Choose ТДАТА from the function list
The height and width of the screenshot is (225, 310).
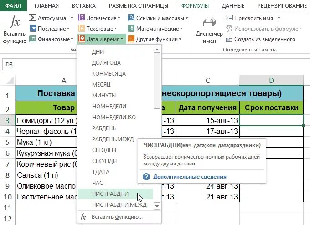click(x=115, y=172)
